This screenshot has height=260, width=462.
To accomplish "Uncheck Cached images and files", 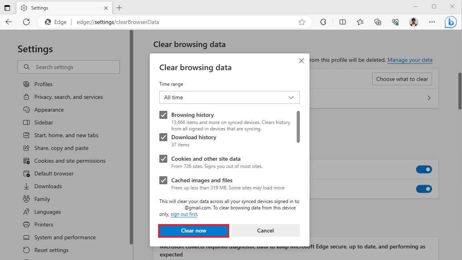I will tap(163, 180).
